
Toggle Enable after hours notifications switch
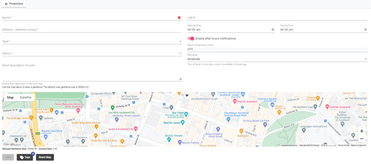point(191,38)
